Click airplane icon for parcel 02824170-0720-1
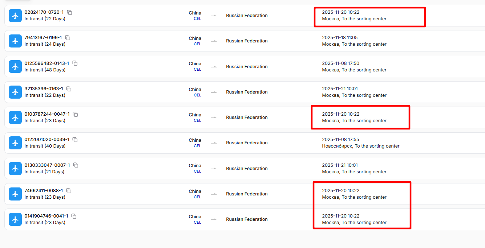This screenshot has width=485, height=248. pyautogui.click(x=15, y=16)
